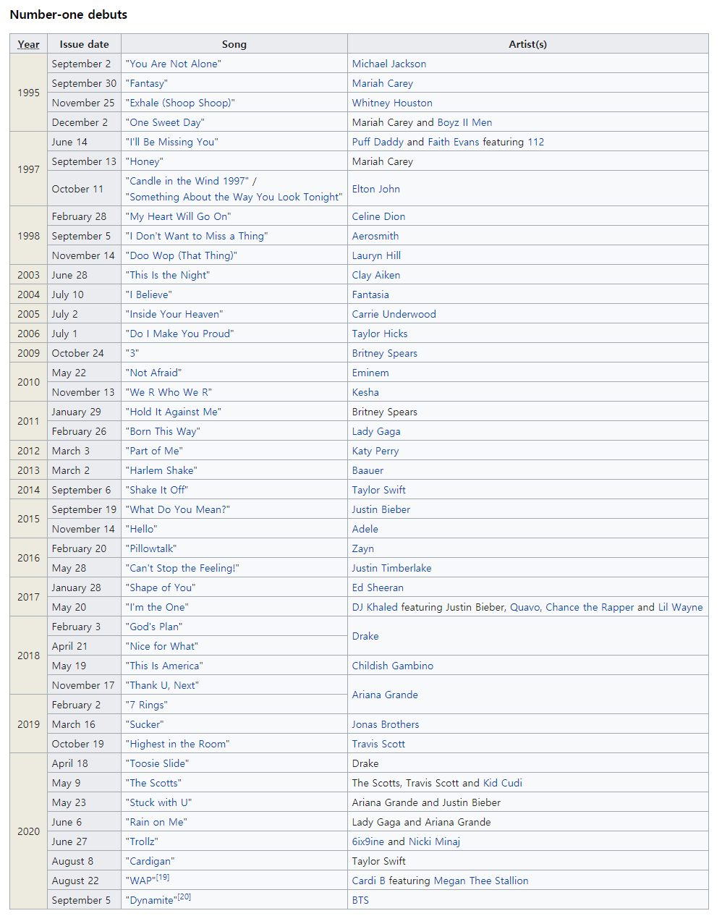The width and height of the screenshot is (722, 916).
Task: Open the Childish Gambino link
Action: point(393,666)
